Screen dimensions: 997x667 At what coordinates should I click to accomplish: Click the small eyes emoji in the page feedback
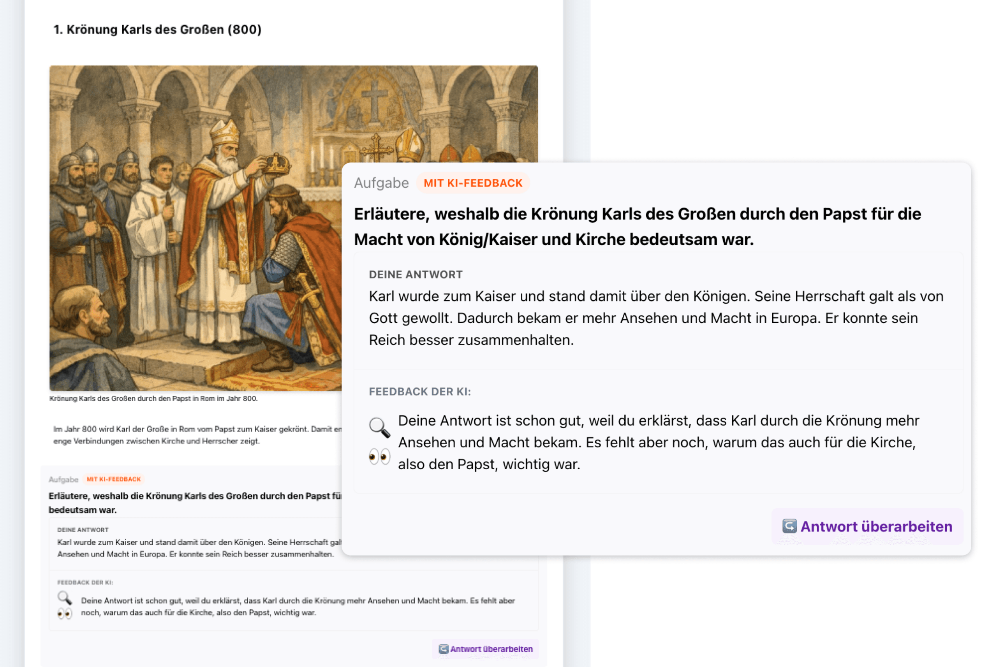(65, 614)
